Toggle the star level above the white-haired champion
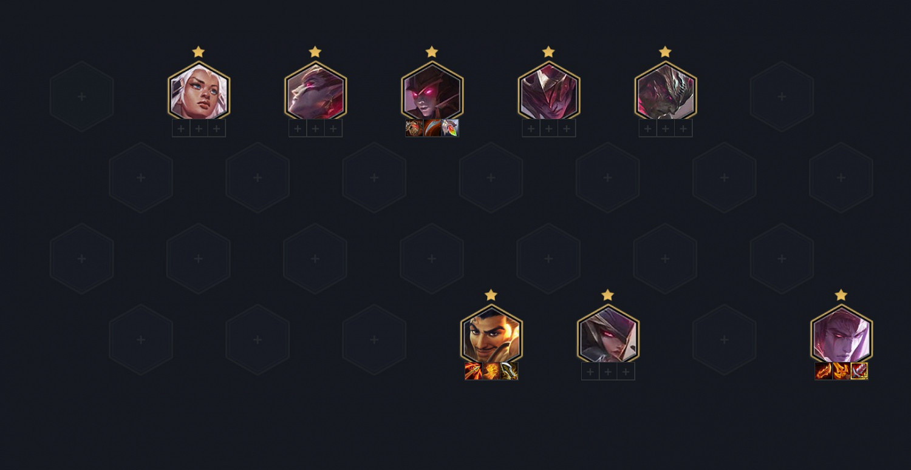Image resolution: width=911 pixels, height=470 pixels. pyautogui.click(x=199, y=52)
